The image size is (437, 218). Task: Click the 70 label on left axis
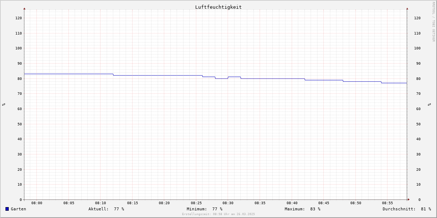20,93
